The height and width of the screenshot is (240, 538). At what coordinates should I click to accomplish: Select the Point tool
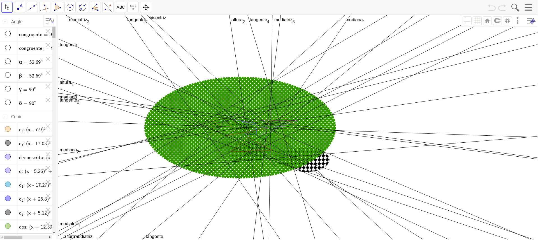coord(20,7)
